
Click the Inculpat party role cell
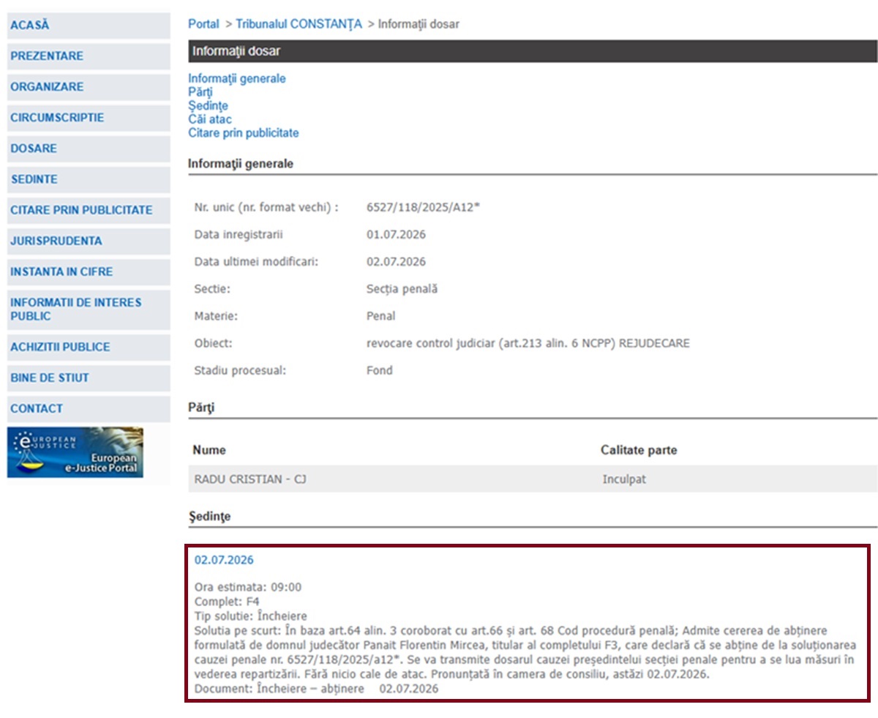point(624,480)
